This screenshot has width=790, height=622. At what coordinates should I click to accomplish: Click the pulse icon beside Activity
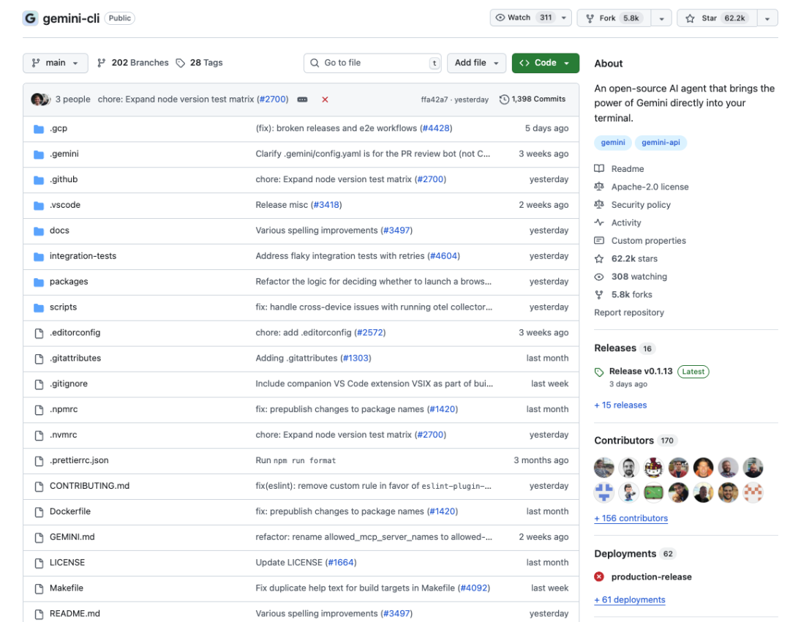pyautogui.click(x=599, y=222)
